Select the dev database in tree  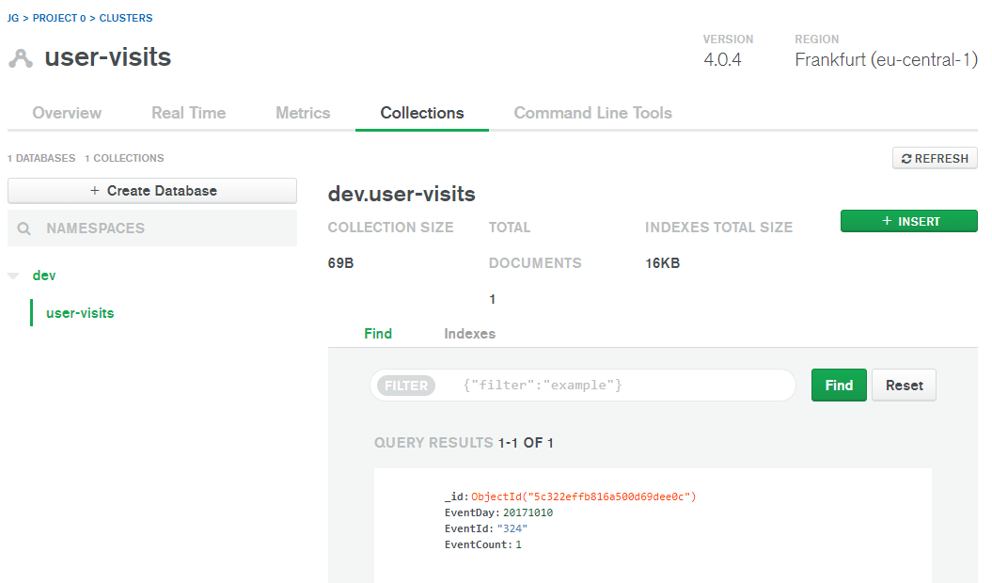pos(44,276)
